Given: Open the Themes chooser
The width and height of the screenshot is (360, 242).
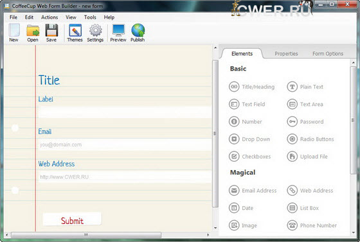Looking at the screenshot, I should (x=75, y=33).
